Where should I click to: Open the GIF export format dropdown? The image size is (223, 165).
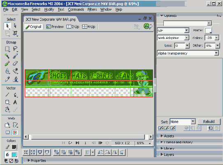click(173, 30)
